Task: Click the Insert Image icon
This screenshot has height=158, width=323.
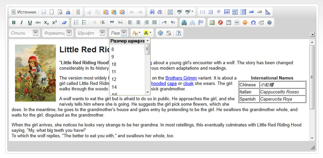Action: [212, 23]
